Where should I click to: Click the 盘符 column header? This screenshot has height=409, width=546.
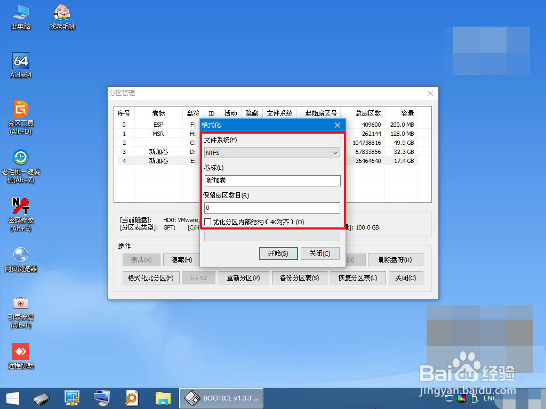click(x=193, y=113)
